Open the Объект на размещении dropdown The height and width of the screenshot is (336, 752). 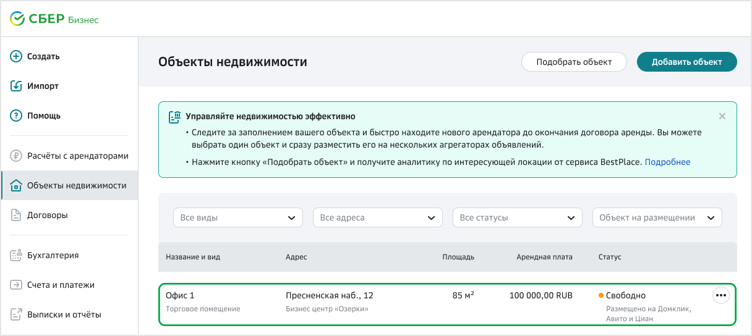point(657,217)
